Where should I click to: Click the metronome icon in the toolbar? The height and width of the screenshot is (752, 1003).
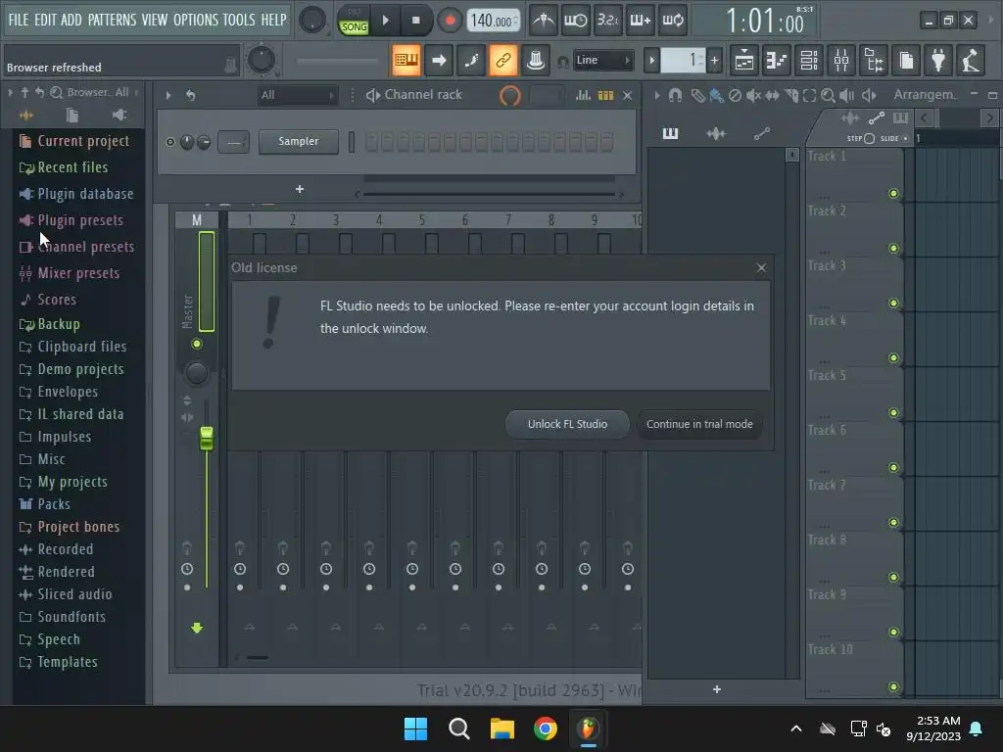click(x=544, y=20)
